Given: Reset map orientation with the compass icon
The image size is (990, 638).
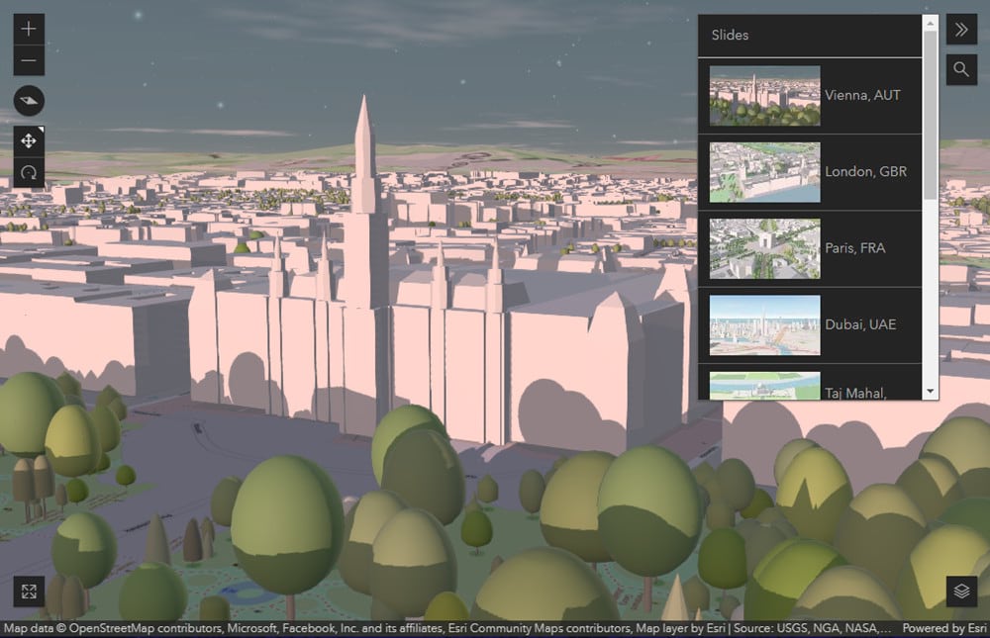Looking at the screenshot, I should pyautogui.click(x=28, y=101).
